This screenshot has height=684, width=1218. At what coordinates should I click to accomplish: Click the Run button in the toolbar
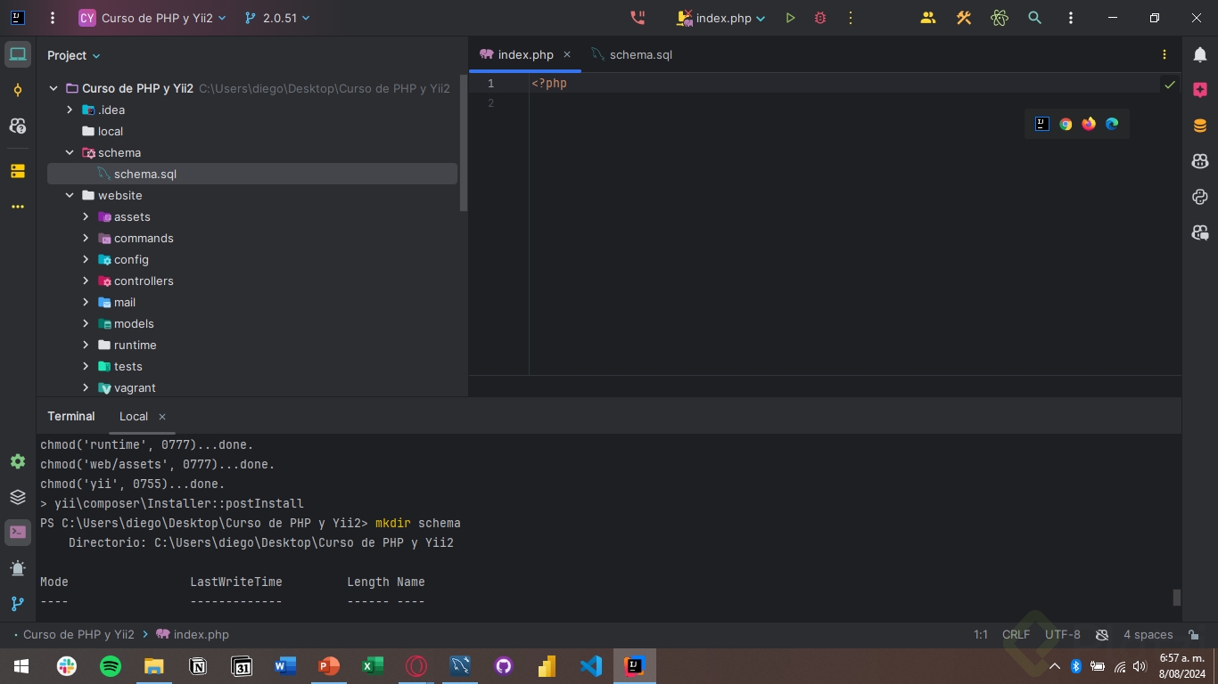(790, 18)
